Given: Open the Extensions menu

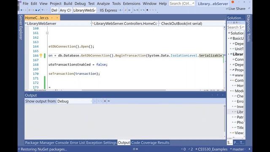Looking at the screenshot, I should click(132, 3).
